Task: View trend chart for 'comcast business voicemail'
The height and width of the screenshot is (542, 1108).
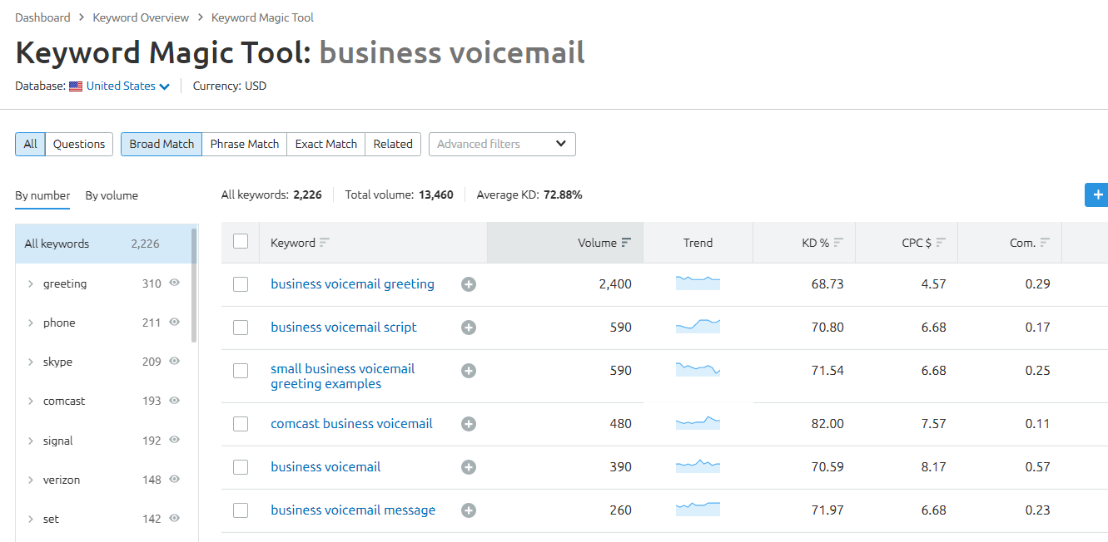Action: click(x=698, y=422)
